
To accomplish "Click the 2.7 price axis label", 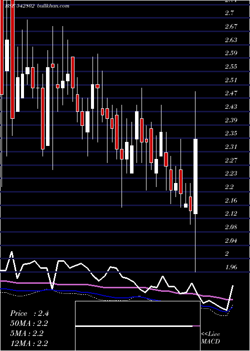I will coord(229,13).
